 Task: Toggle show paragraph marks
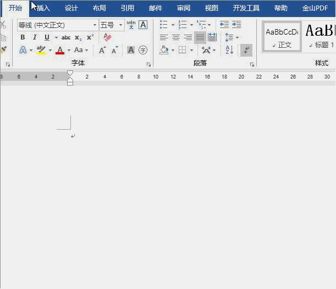click(246, 51)
